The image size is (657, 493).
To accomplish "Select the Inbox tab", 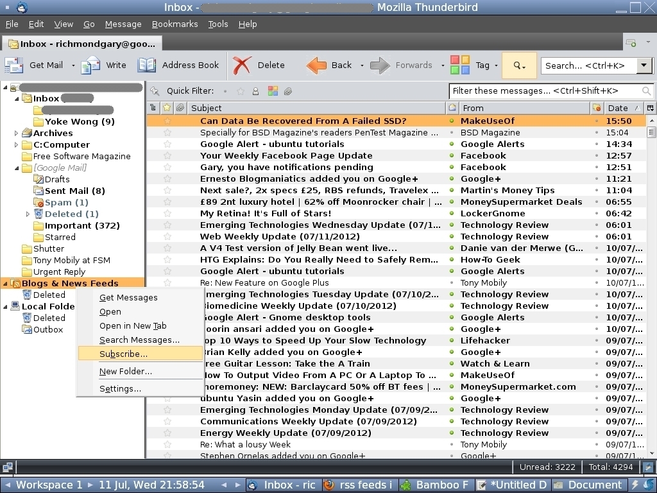I will point(82,44).
